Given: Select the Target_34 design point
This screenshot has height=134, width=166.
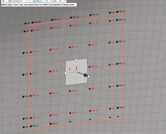Looking at the screenshot, I should 31,52.
